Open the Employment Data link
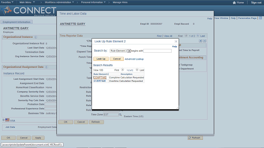 click(47, 127)
